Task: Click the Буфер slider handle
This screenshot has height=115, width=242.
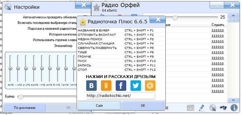Action: (21, 97)
